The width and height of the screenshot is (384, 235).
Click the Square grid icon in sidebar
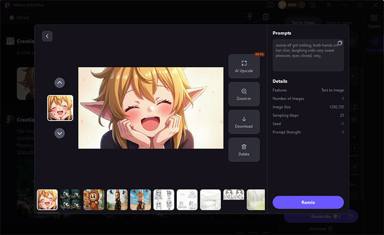pyautogui.click(x=374, y=18)
